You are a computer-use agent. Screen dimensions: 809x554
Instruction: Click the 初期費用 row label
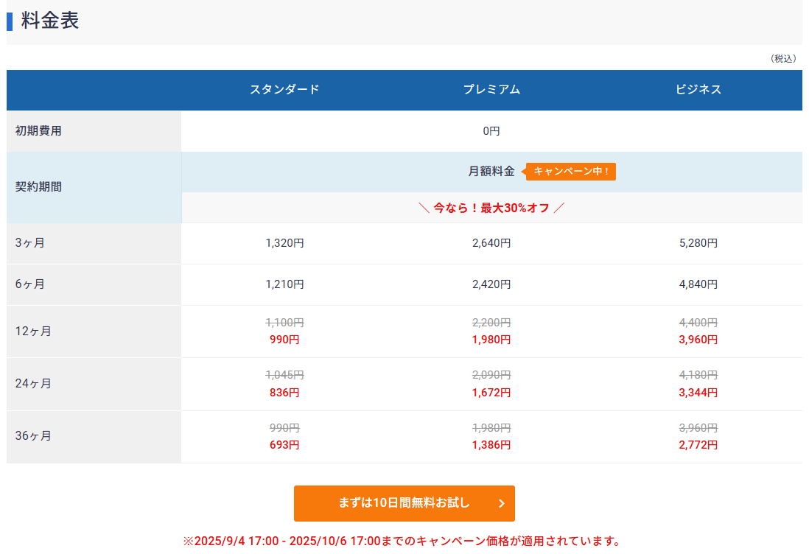38,131
